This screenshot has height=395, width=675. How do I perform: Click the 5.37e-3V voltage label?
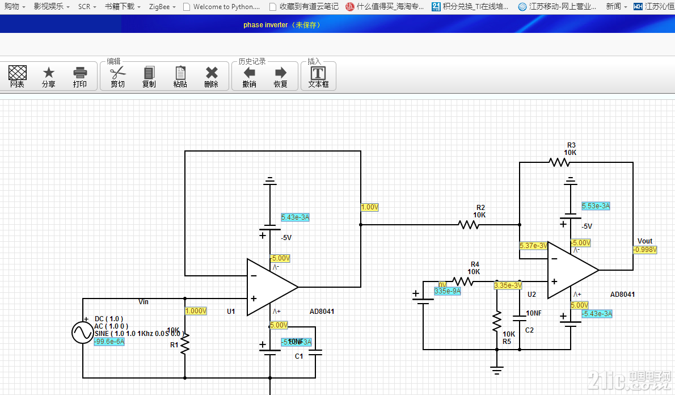(x=533, y=246)
